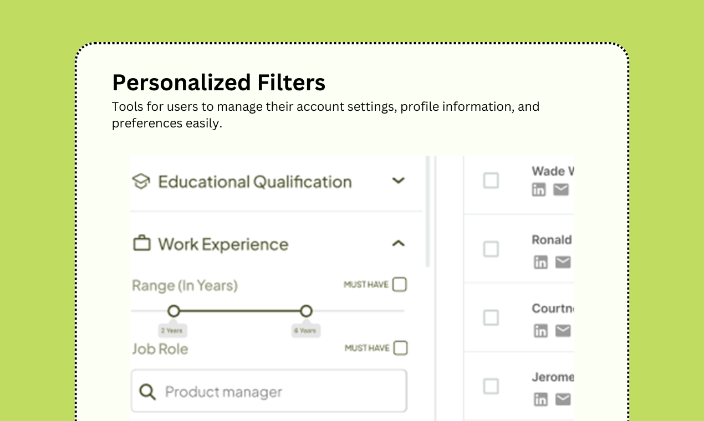Image resolution: width=704 pixels, height=421 pixels.
Task: Collapse the Work Experience chevron
Action: [398, 243]
